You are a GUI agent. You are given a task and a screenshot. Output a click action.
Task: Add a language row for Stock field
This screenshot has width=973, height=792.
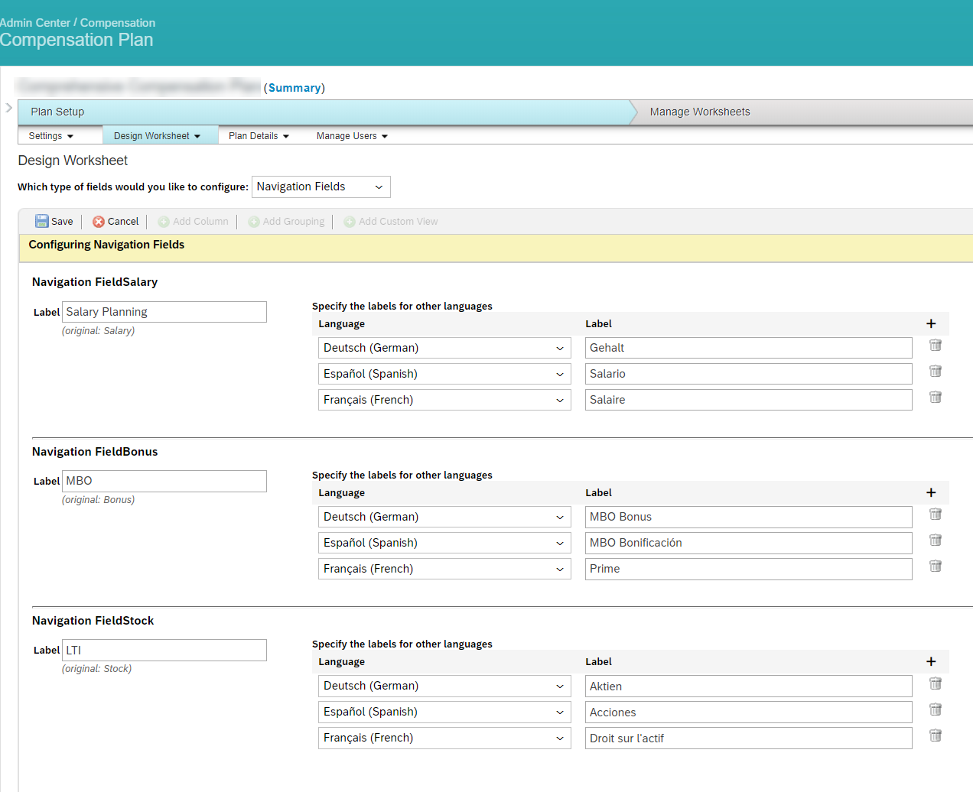point(931,661)
